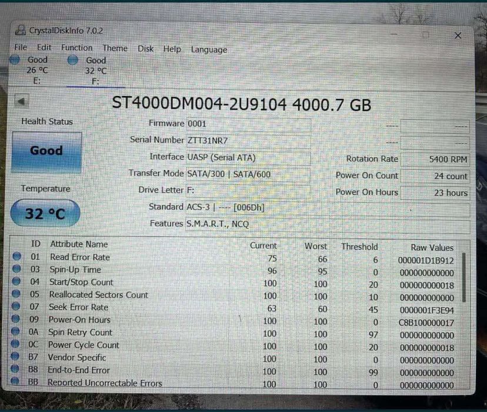Click the Serial Number field ZTT31NR7
This screenshot has width=487, height=412.
(x=248, y=141)
